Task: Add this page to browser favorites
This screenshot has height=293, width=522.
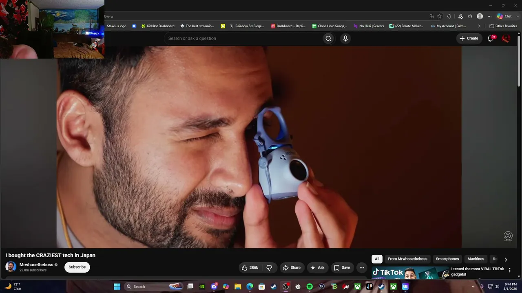Action: (x=439, y=16)
